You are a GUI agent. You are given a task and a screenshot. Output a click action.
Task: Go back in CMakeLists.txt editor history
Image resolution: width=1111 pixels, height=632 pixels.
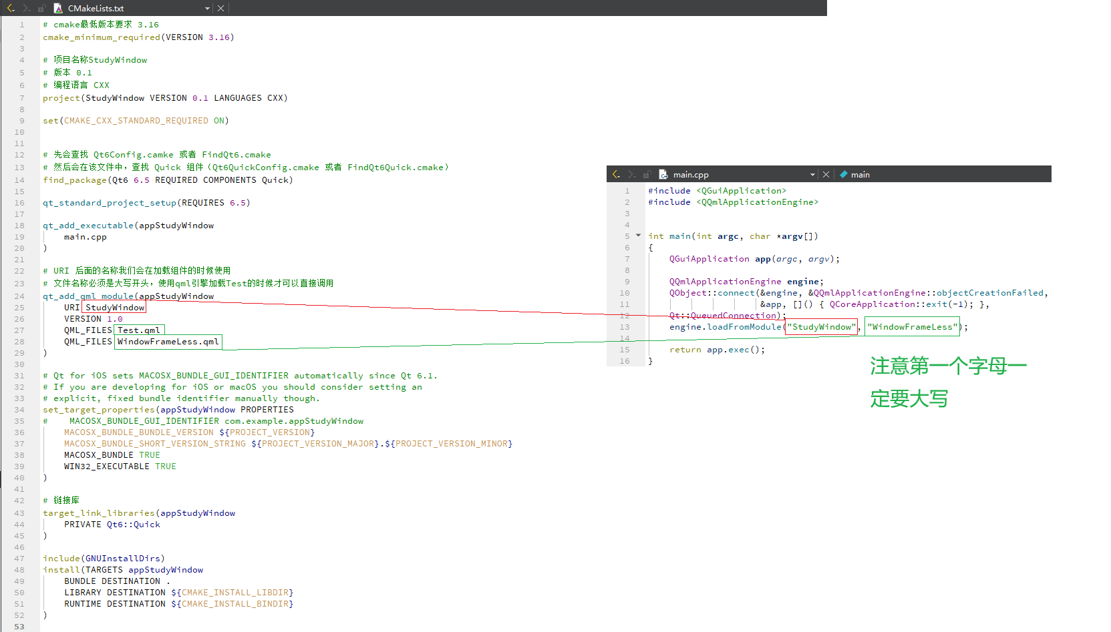click(x=11, y=8)
